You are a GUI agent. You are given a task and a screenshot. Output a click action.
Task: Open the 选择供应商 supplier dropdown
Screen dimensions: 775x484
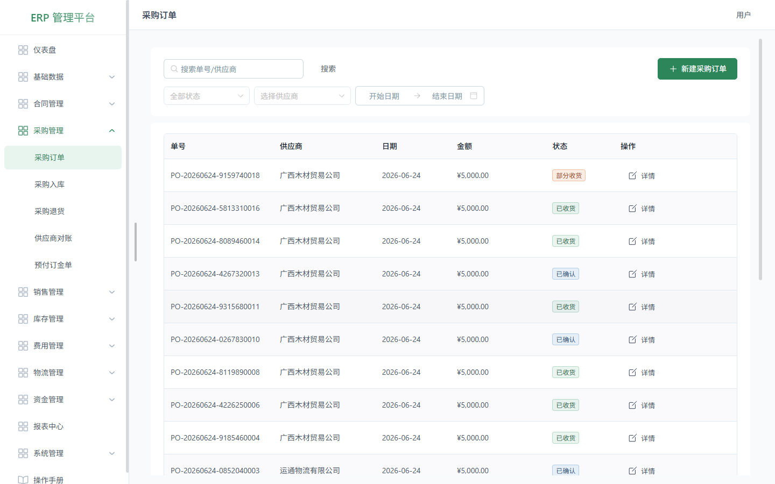click(302, 96)
